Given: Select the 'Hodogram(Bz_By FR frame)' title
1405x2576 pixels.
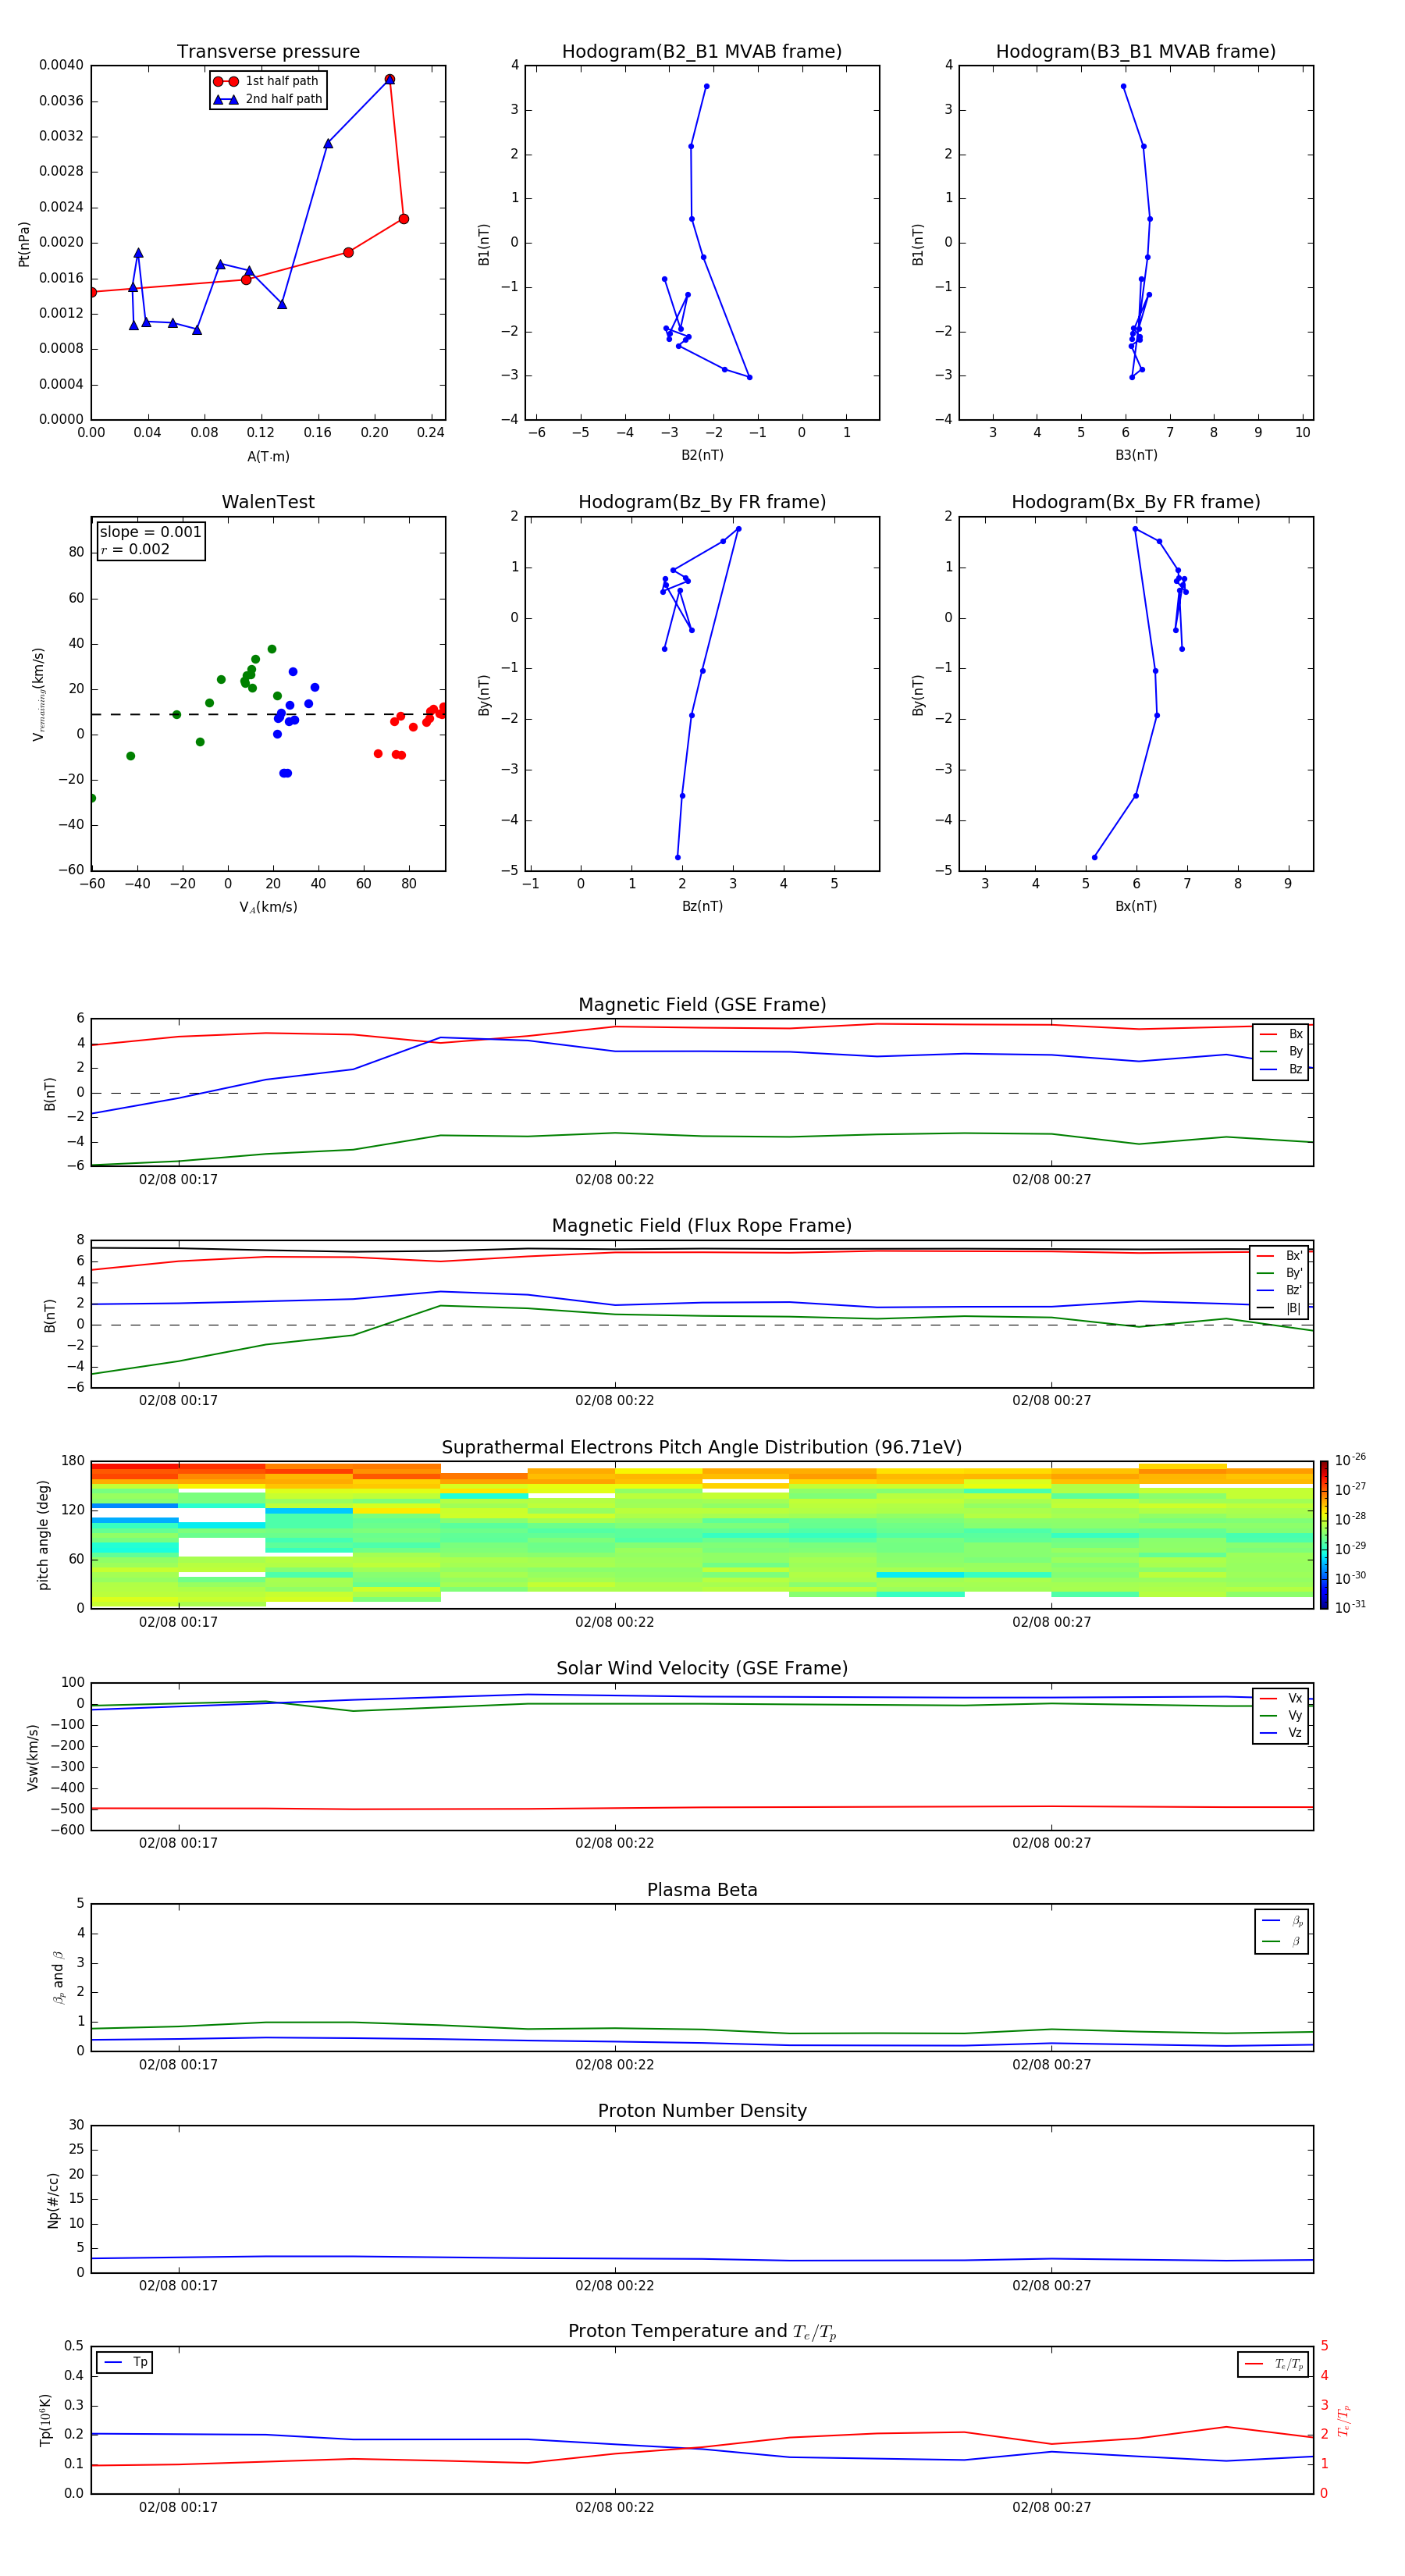Looking at the screenshot, I should pos(702,502).
